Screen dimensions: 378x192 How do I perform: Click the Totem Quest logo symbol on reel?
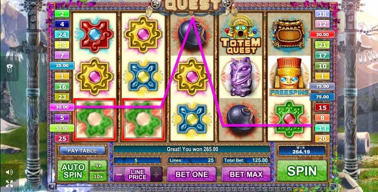click(x=240, y=34)
